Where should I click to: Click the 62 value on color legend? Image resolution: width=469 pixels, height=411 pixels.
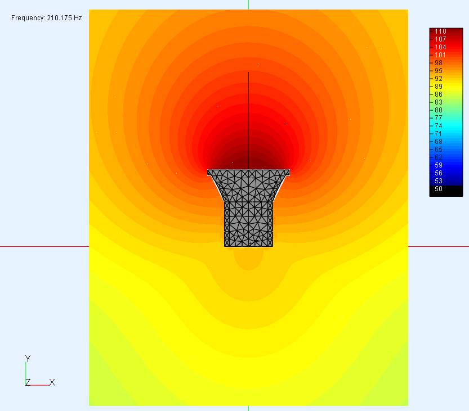click(439, 157)
